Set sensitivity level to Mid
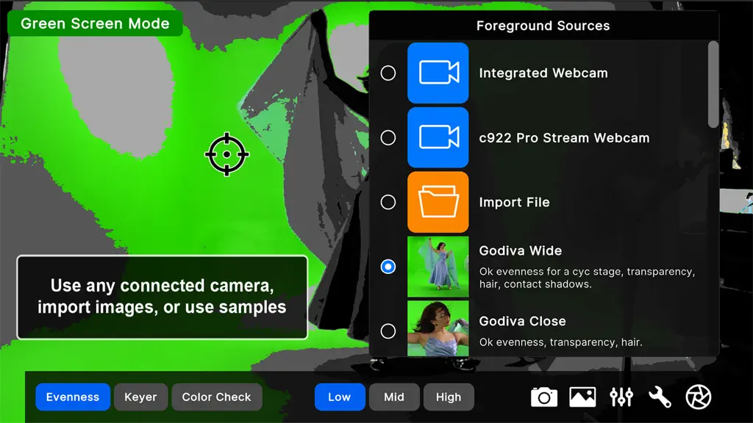753x423 pixels. click(x=394, y=397)
